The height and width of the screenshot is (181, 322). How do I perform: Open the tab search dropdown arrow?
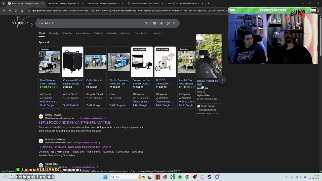3,4
